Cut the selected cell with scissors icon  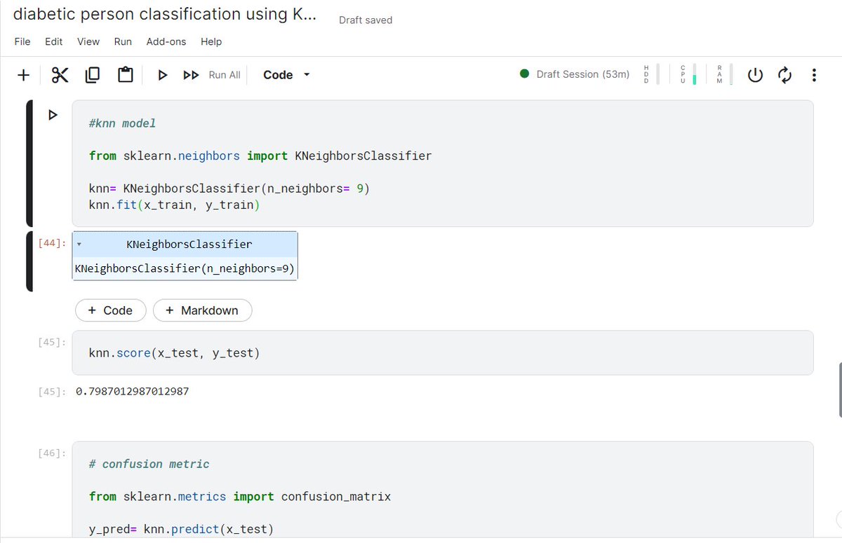click(x=60, y=75)
